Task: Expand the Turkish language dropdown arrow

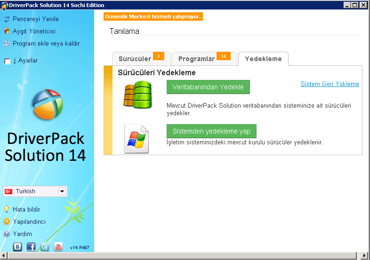Action: coord(62,191)
